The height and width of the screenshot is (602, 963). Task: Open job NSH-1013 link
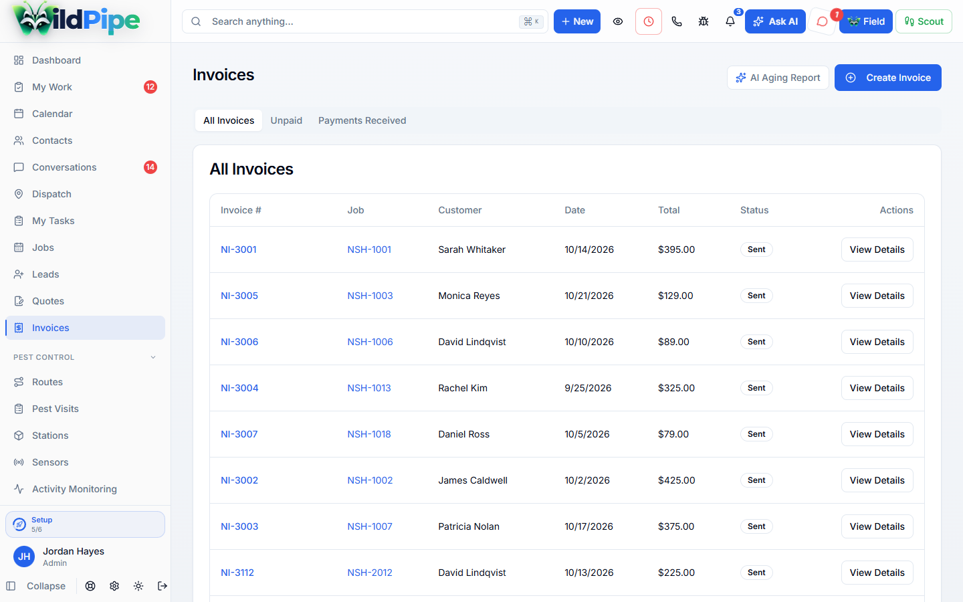click(369, 388)
